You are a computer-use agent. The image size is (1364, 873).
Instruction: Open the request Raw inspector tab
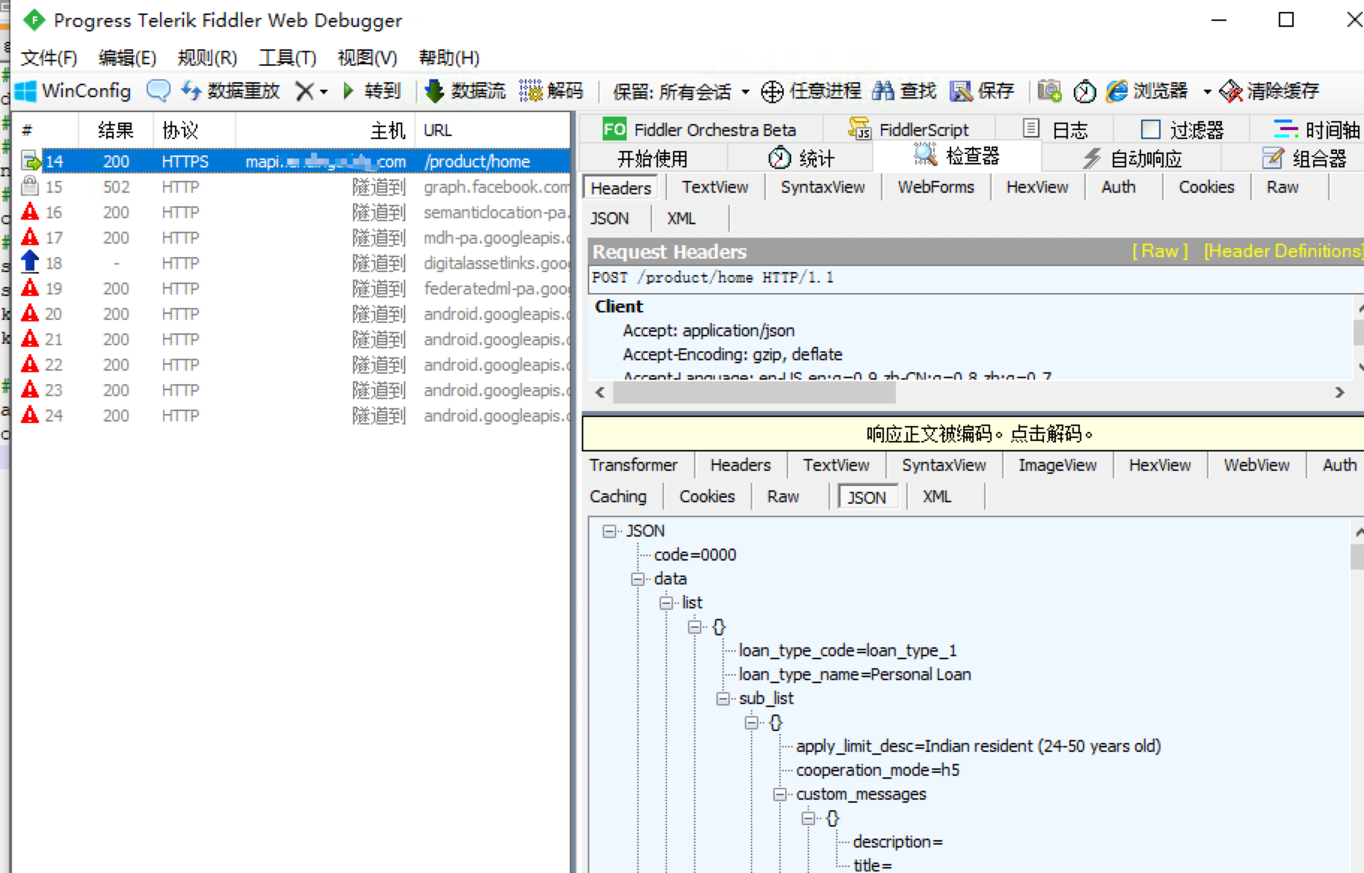coord(1282,187)
